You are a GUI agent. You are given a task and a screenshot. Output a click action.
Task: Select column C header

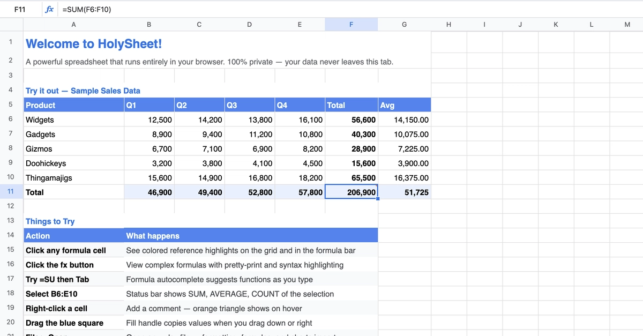(x=199, y=24)
